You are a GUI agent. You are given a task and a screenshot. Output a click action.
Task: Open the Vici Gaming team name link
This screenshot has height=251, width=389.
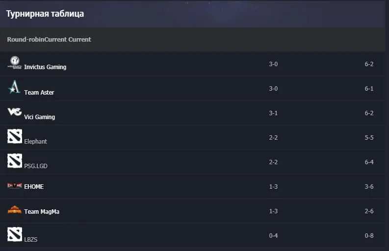pyautogui.click(x=39, y=117)
